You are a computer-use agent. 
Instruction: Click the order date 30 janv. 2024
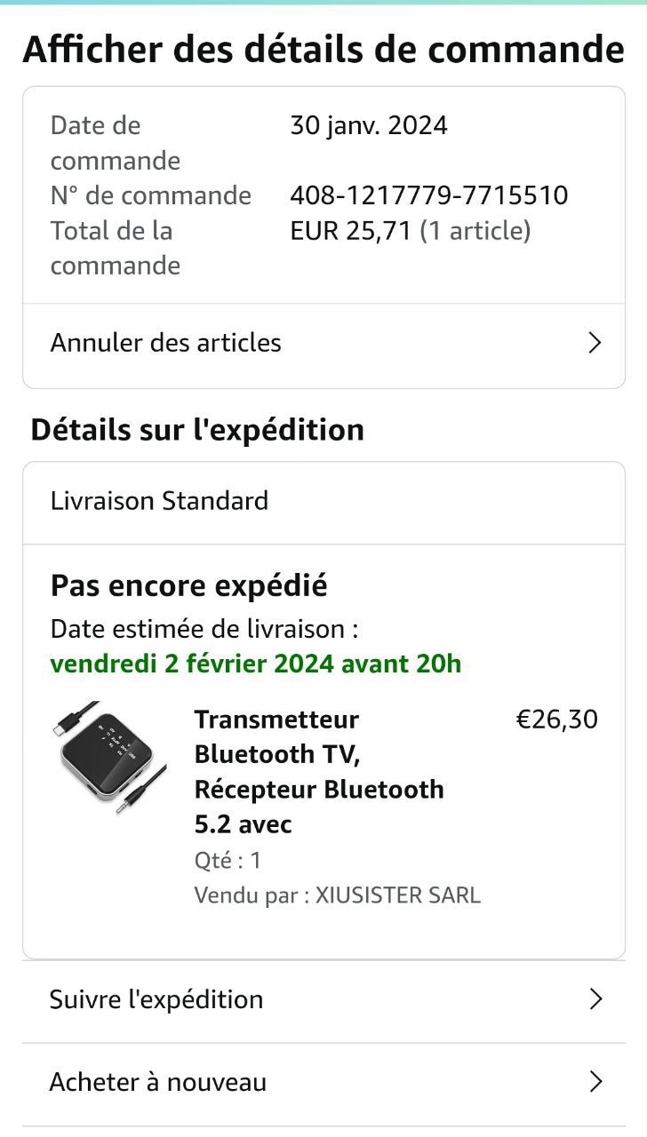pyautogui.click(x=369, y=125)
